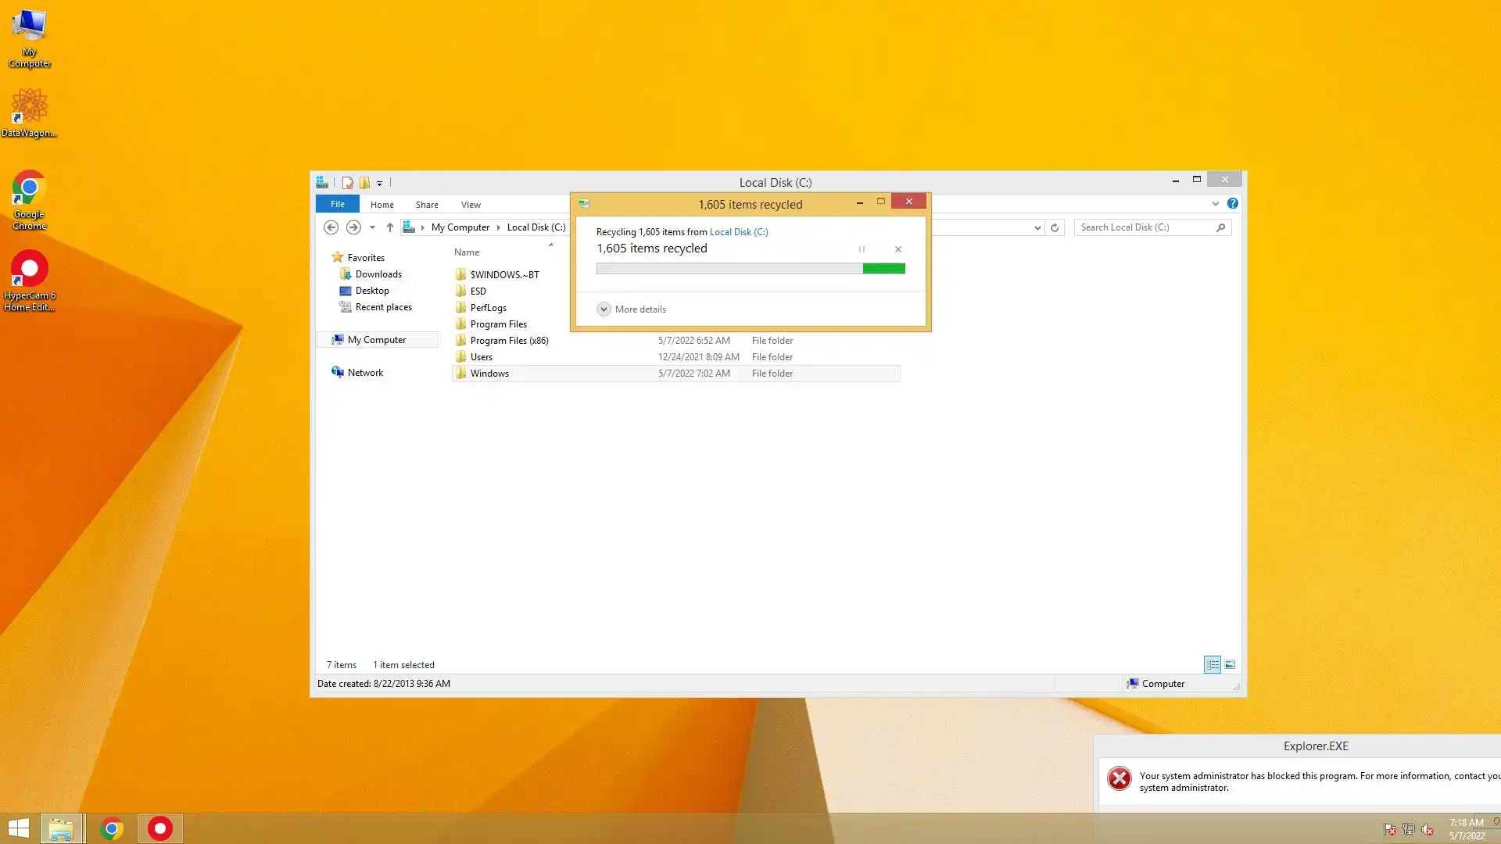Viewport: 1501px width, 844px height.
Task: Click the Search Local Disk field
Action: (1145, 227)
